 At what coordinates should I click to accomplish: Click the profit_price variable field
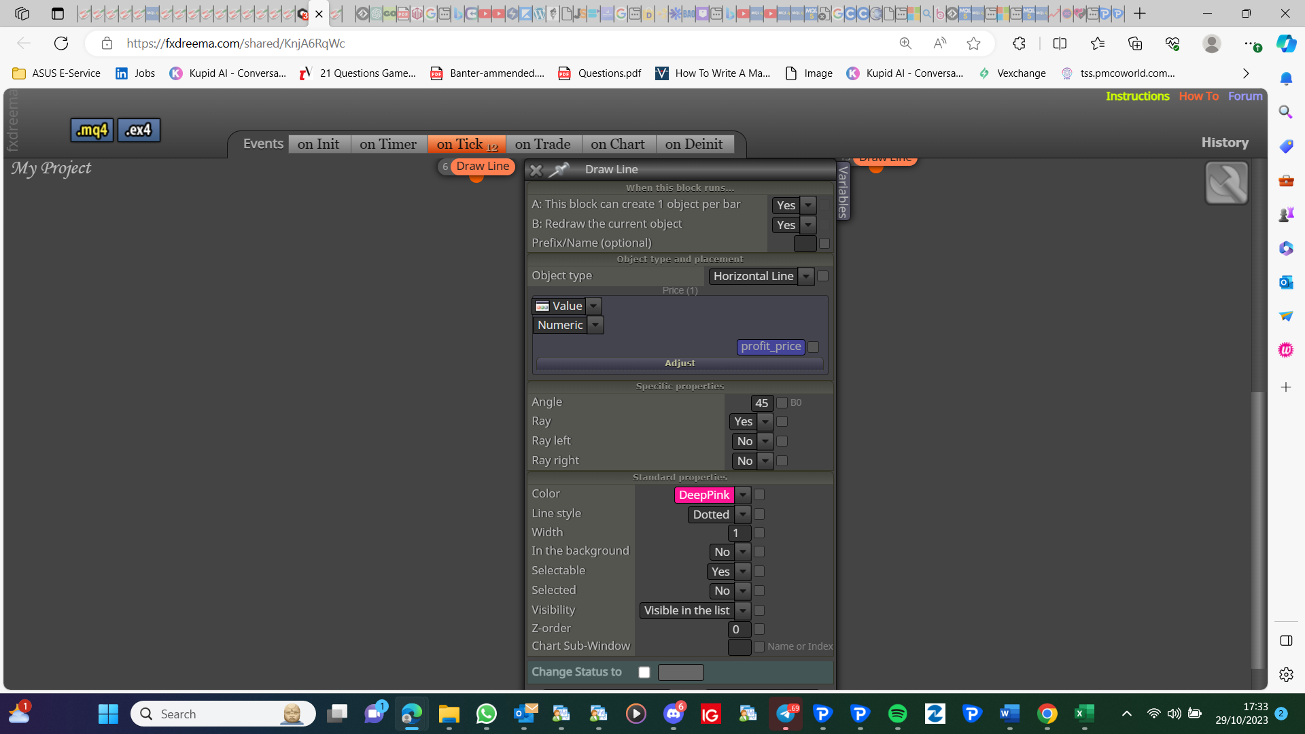coord(771,347)
